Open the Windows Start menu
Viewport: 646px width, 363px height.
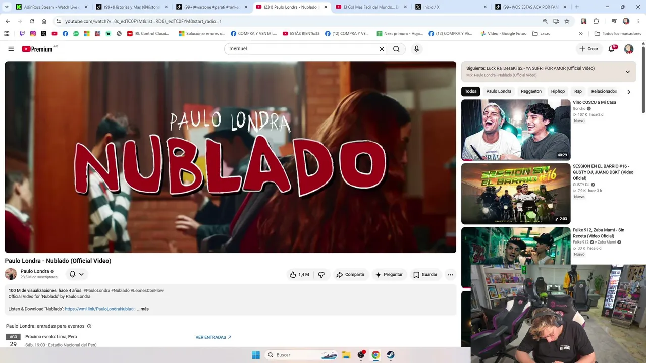point(256,355)
